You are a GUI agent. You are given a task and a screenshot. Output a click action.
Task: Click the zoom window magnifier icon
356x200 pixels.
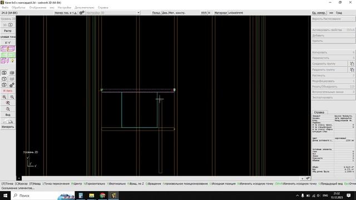click(8, 103)
